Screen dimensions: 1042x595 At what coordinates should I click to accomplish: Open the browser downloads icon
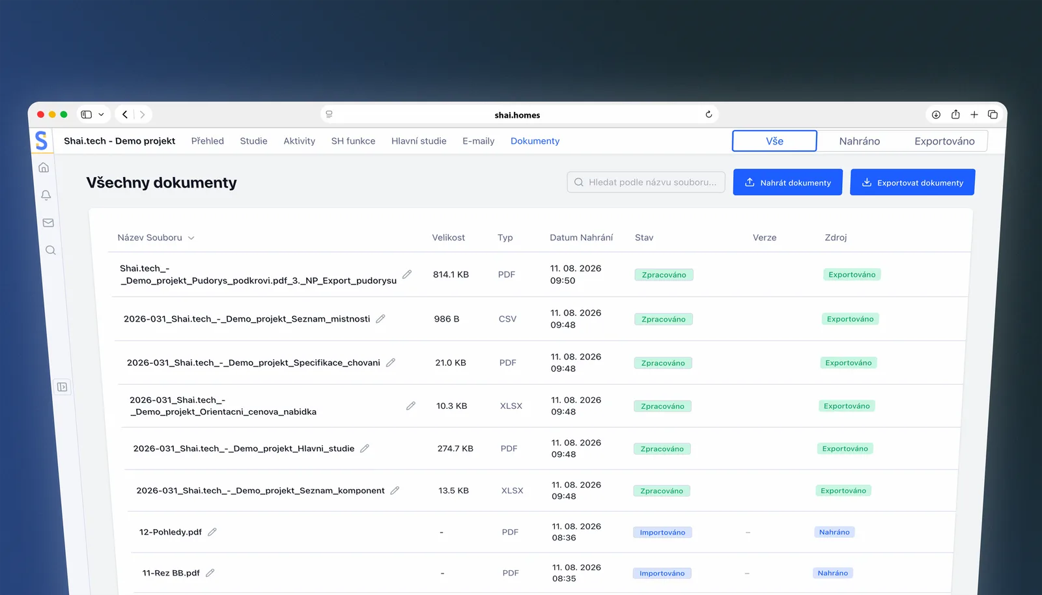click(936, 115)
